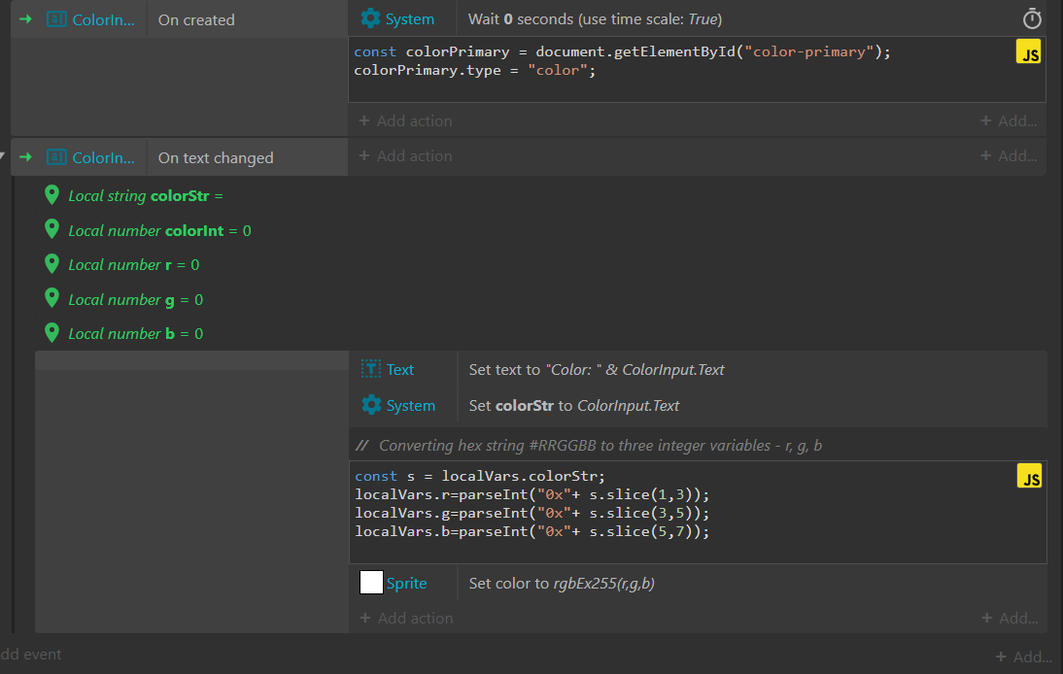The image size is (1063, 674).
Task: Click the timer icon on Wait action
Action: [1032, 19]
